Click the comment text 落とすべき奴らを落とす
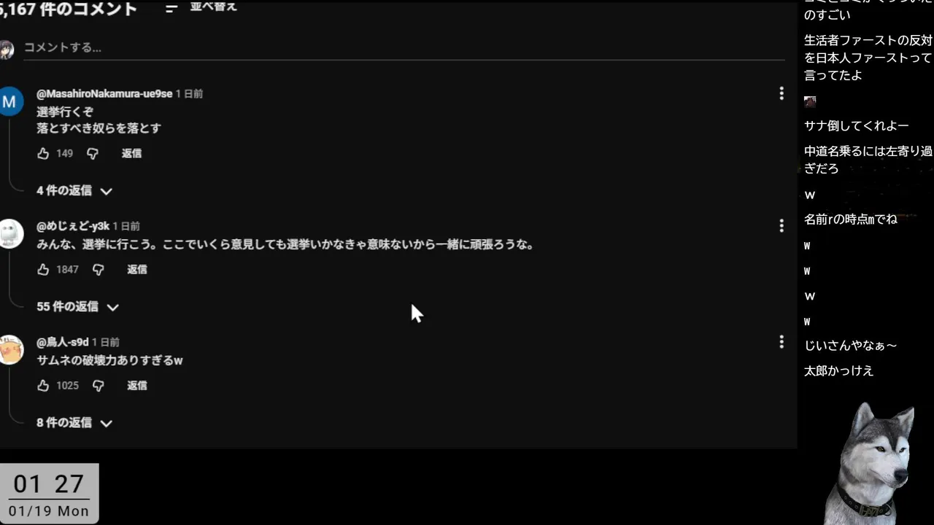 click(x=99, y=128)
